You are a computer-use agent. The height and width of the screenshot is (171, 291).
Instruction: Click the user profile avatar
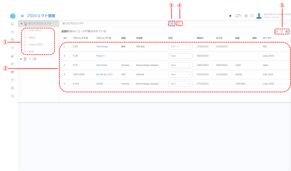pyautogui.click(x=259, y=16)
